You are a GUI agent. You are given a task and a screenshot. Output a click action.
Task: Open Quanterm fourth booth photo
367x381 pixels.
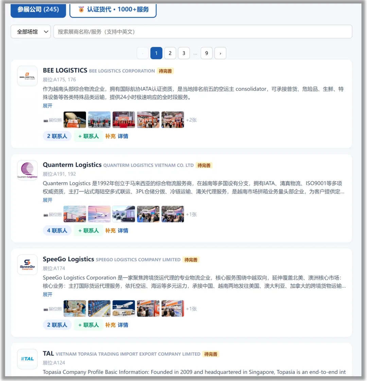[x=148, y=214]
